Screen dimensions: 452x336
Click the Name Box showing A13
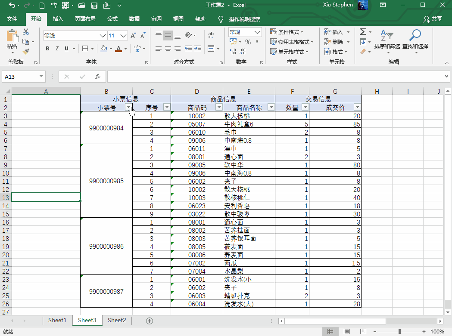23,77
